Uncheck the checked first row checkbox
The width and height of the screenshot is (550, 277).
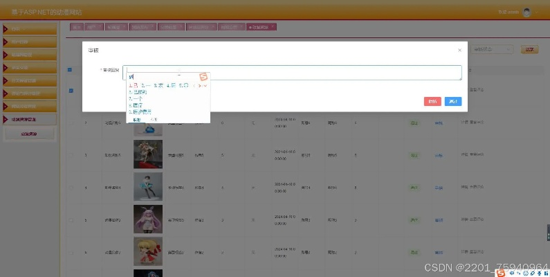[70, 90]
